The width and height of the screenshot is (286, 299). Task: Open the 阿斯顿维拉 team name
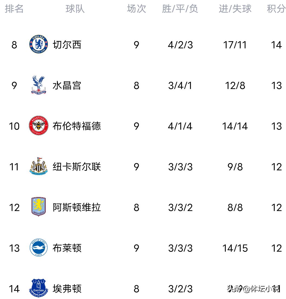tap(77, 207)
